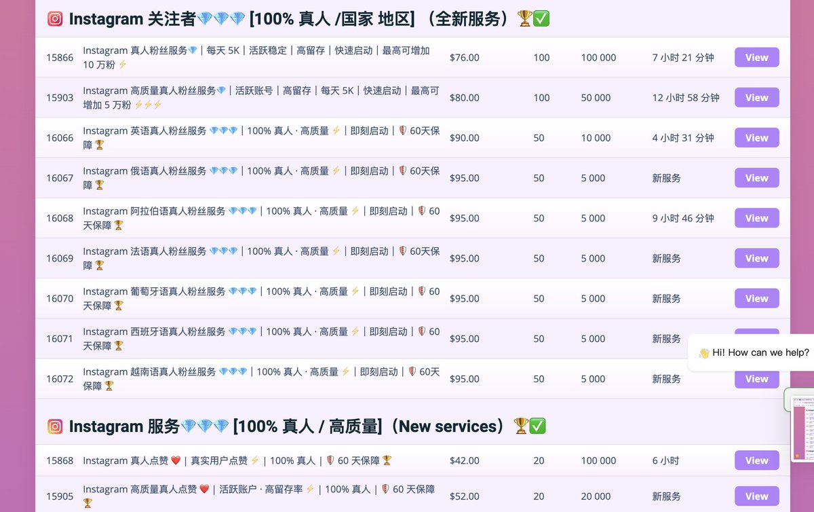Click service ID 16068
Image resolution: width=814 pixels, height=512 pixels.
click(60, 218)
